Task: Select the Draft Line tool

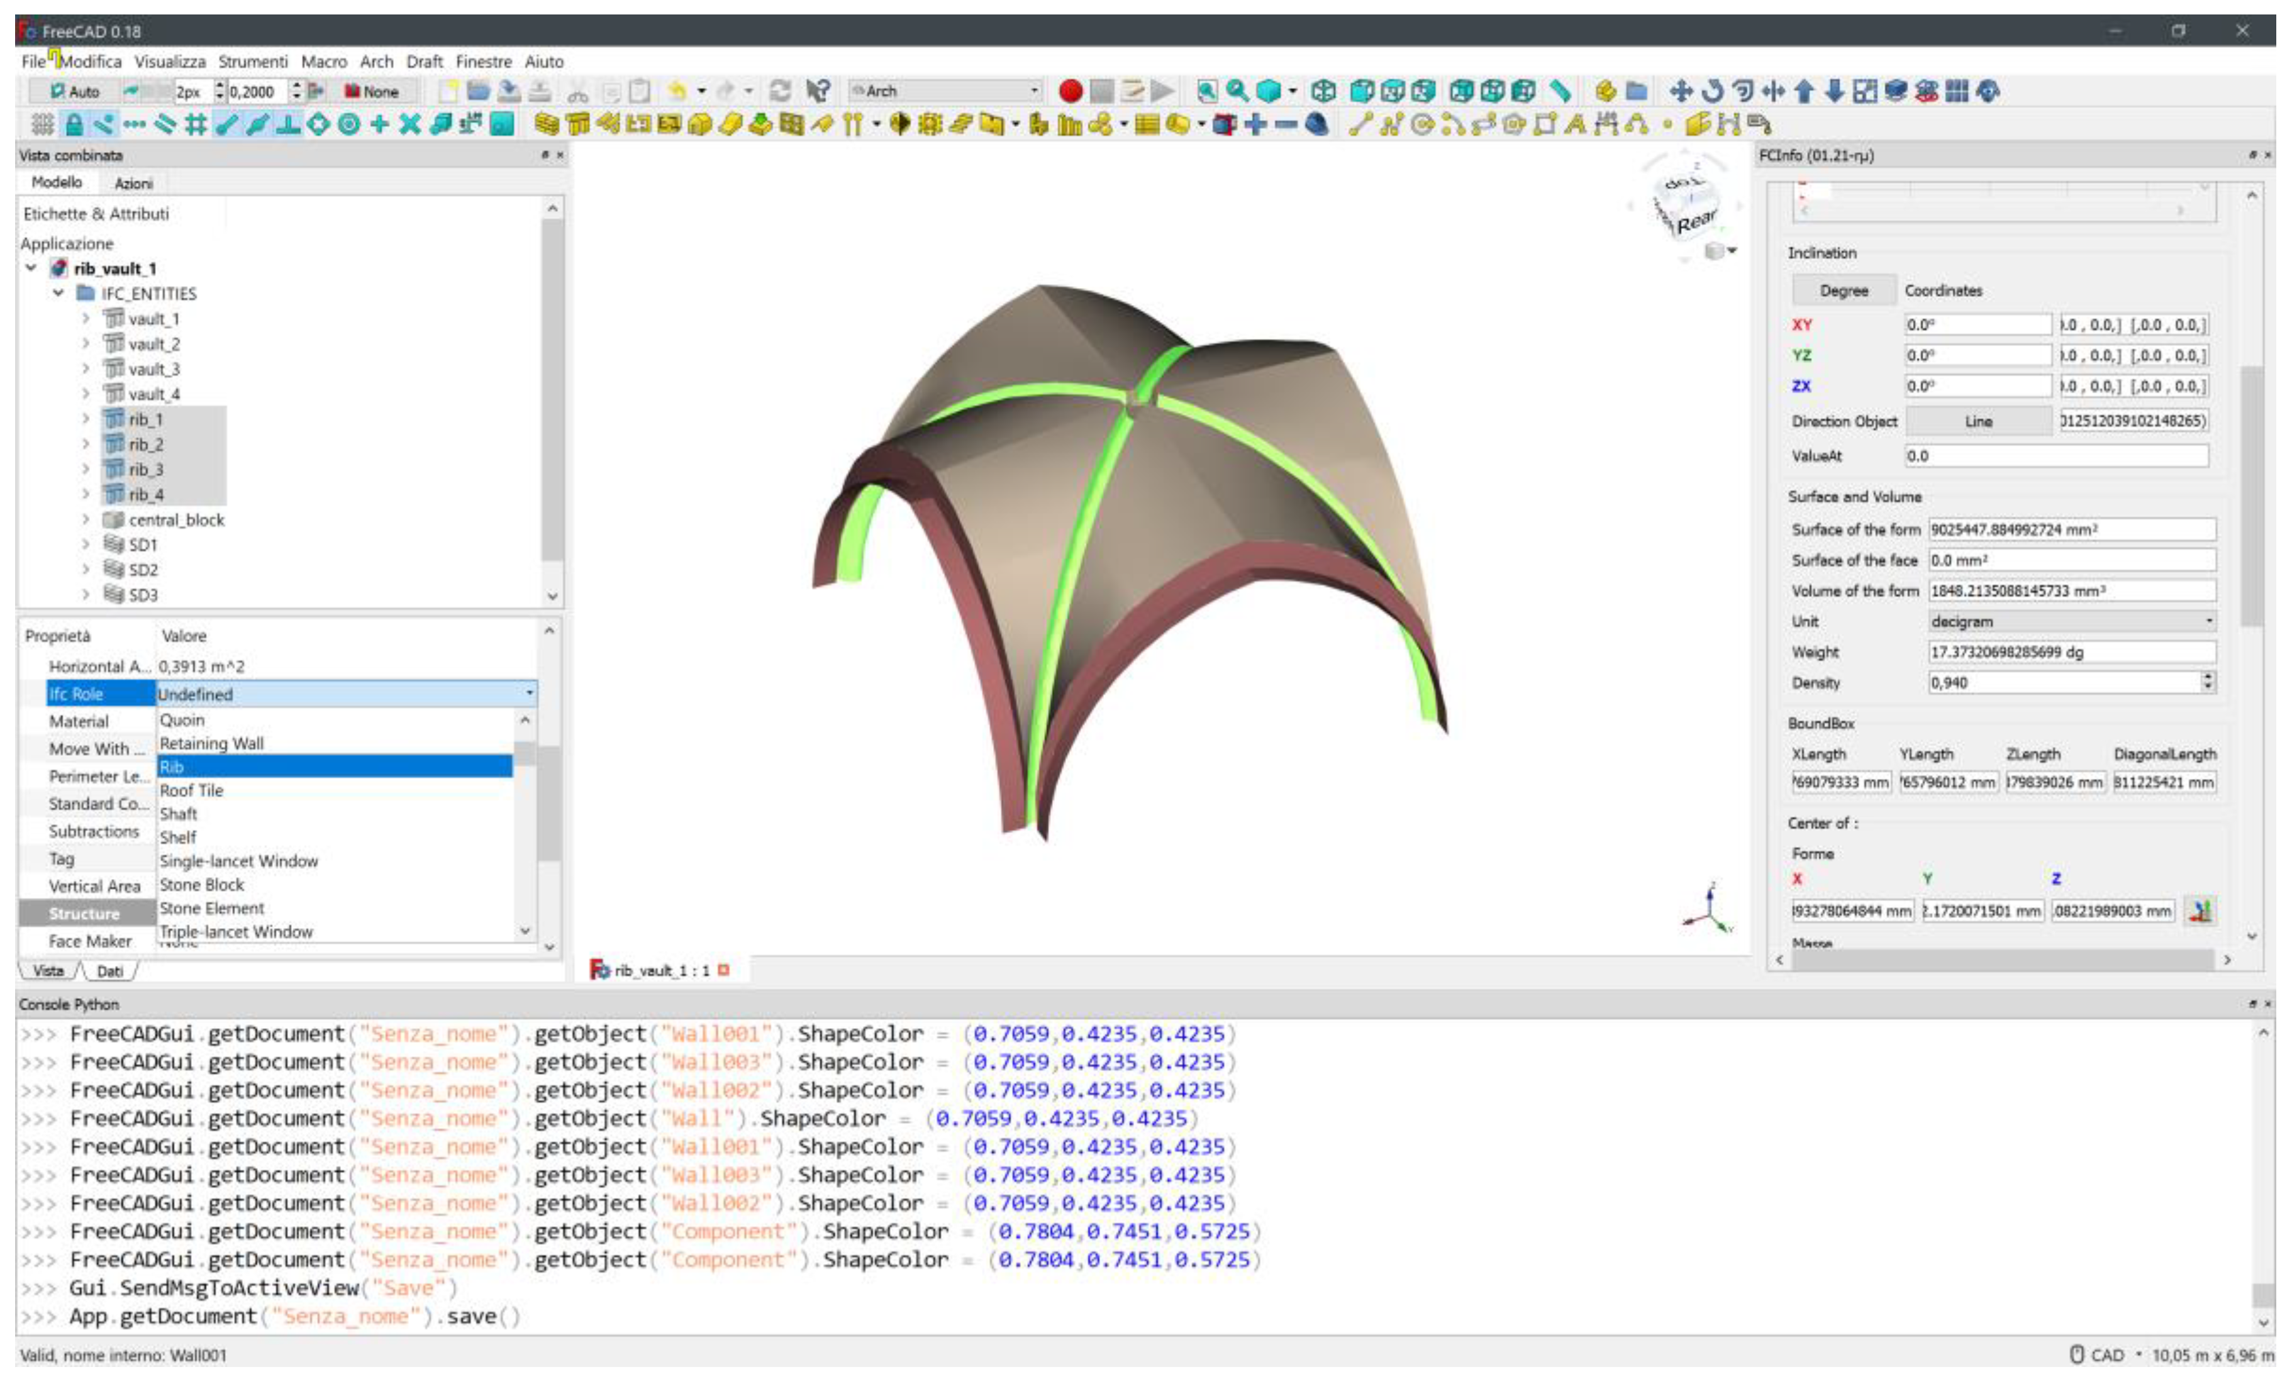Action: (x=1360, y=124)
